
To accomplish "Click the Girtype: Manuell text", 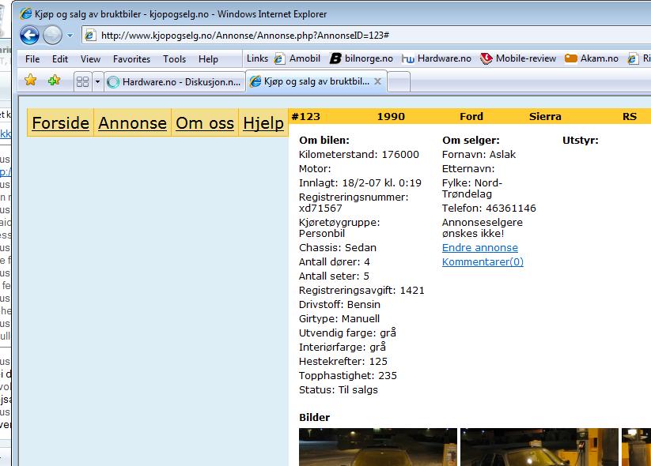I will pos(339,318).
